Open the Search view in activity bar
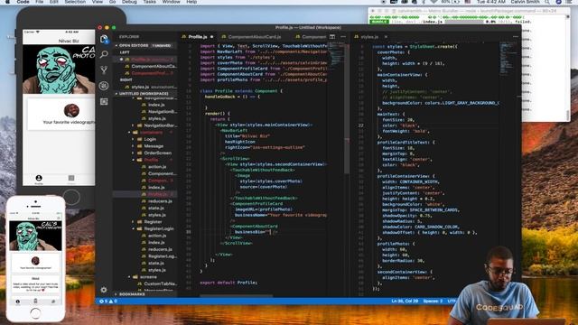Screen dimensions: 578x325 [104, 54]
